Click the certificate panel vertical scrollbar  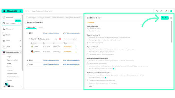(171, 32)
